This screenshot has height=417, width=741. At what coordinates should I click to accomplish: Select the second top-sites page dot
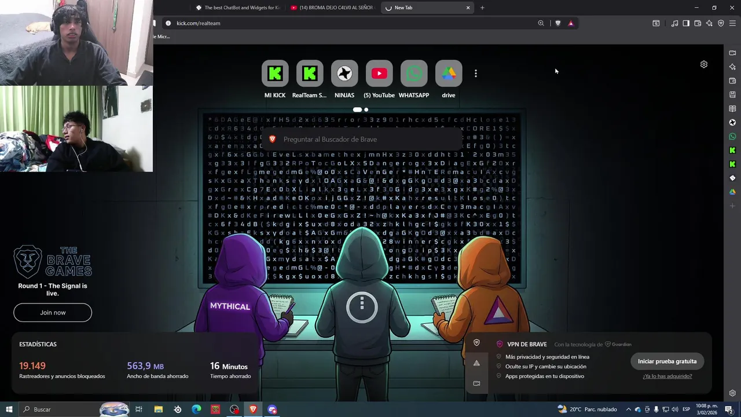tap(366, 109)
